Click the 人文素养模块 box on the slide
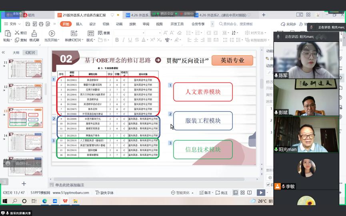Screen dimensions: 346x216 [203, 92]
